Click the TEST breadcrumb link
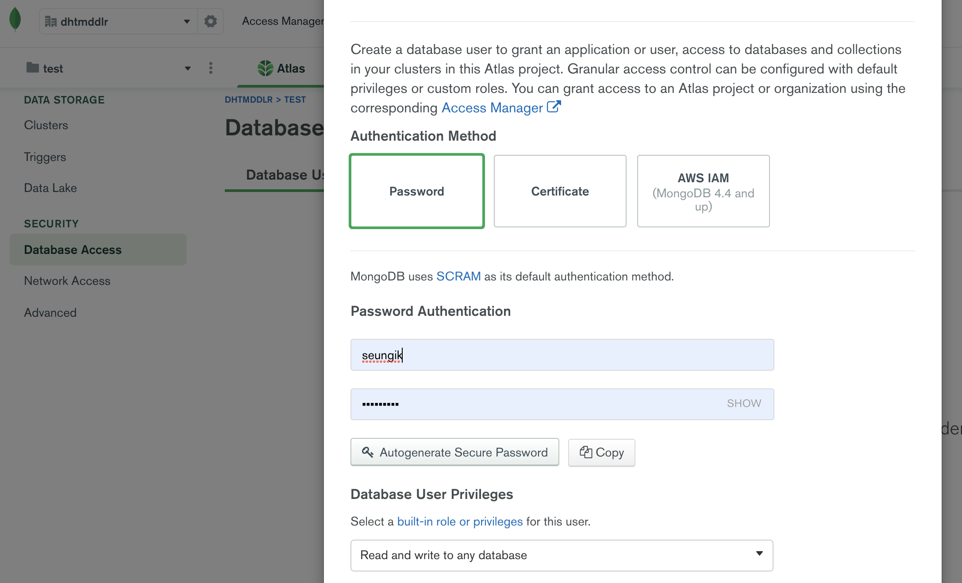The width and height of the screenshot is (962, 583). (295, 100)
